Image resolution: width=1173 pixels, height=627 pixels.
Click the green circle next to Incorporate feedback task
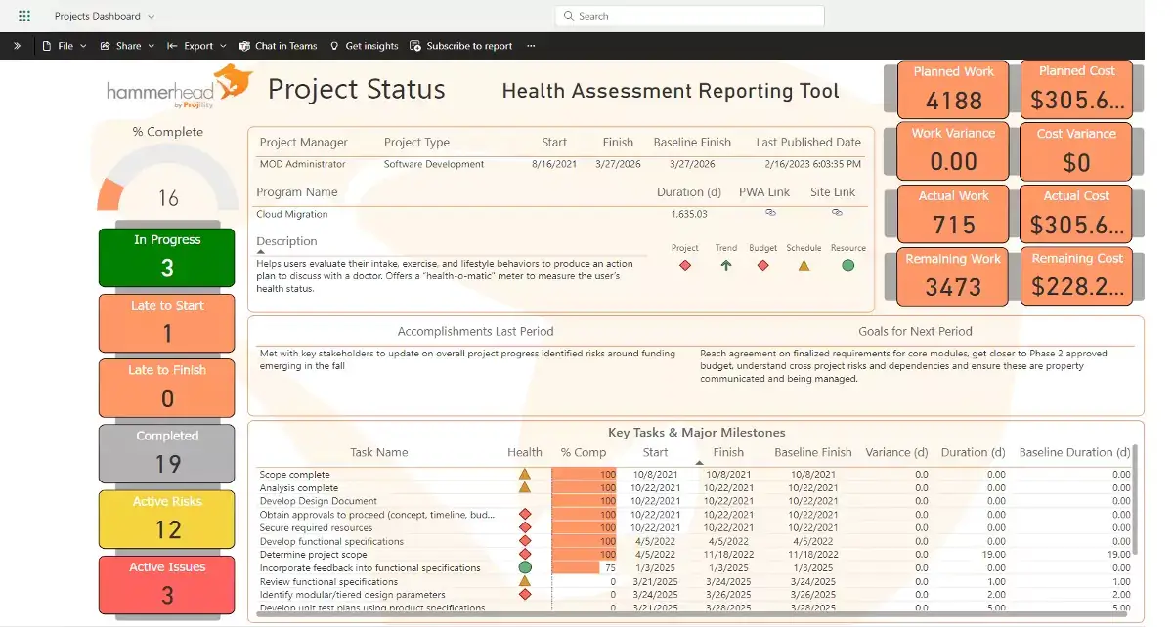point(525,567)
